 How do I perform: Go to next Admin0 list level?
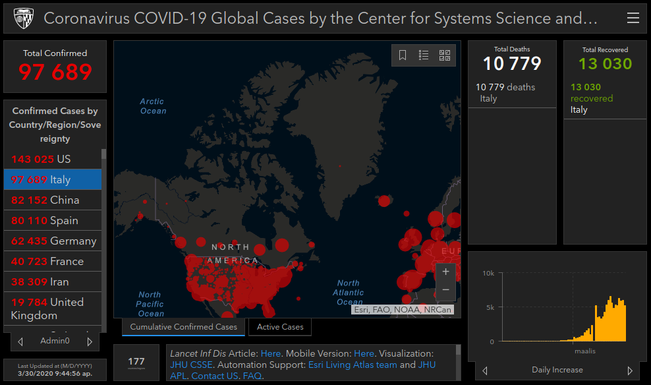click(x=90, y=341)
